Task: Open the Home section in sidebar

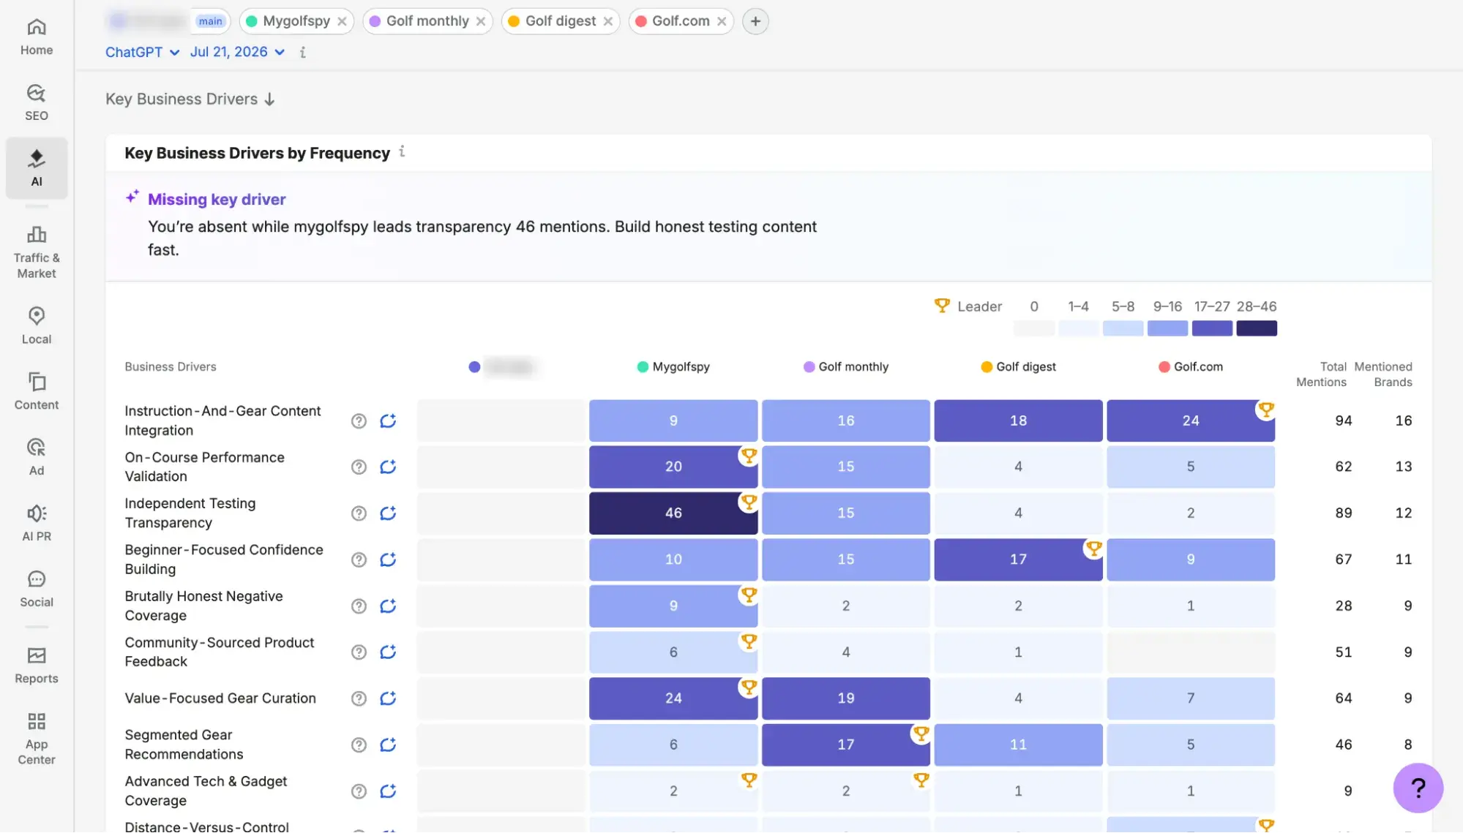Action: 37,37
